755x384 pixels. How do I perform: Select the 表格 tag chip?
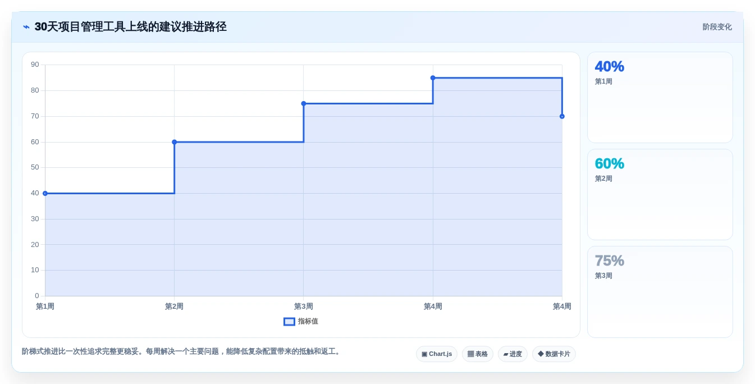click(x=478, y=354)
